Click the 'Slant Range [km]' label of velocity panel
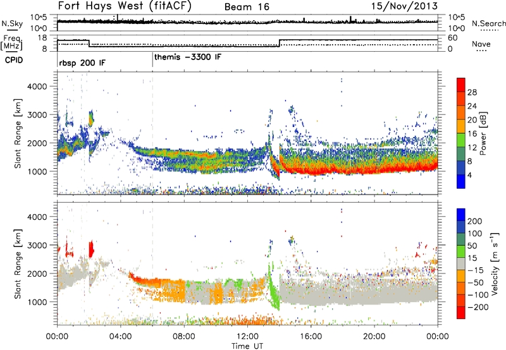 coord(18,264)
